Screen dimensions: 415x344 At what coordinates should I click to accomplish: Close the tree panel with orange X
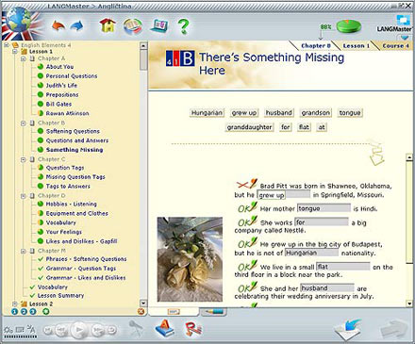coord(141,311)
